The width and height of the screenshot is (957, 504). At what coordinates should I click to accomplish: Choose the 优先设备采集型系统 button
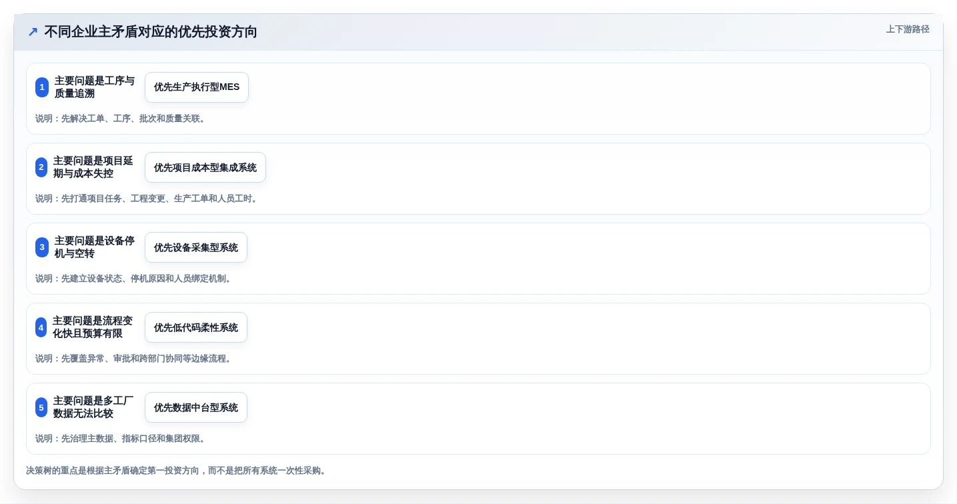click(x=196, y=247)
